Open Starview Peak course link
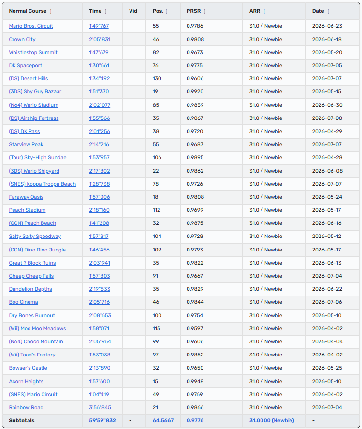Viewport: 362px width, 429px height. click(26, 145)
